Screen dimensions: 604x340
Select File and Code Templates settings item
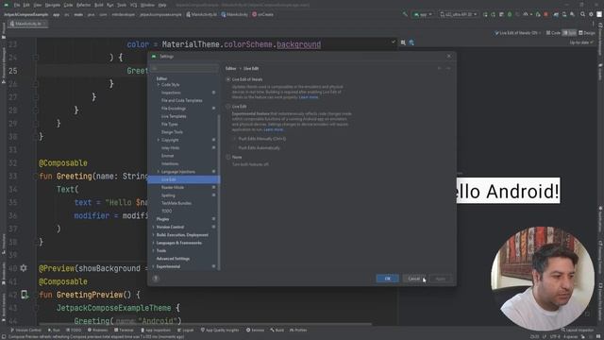point(183,100)
